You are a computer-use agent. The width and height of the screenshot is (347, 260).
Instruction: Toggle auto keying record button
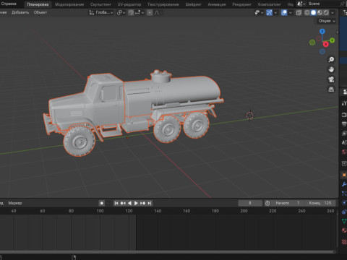[x=102, y=203]
